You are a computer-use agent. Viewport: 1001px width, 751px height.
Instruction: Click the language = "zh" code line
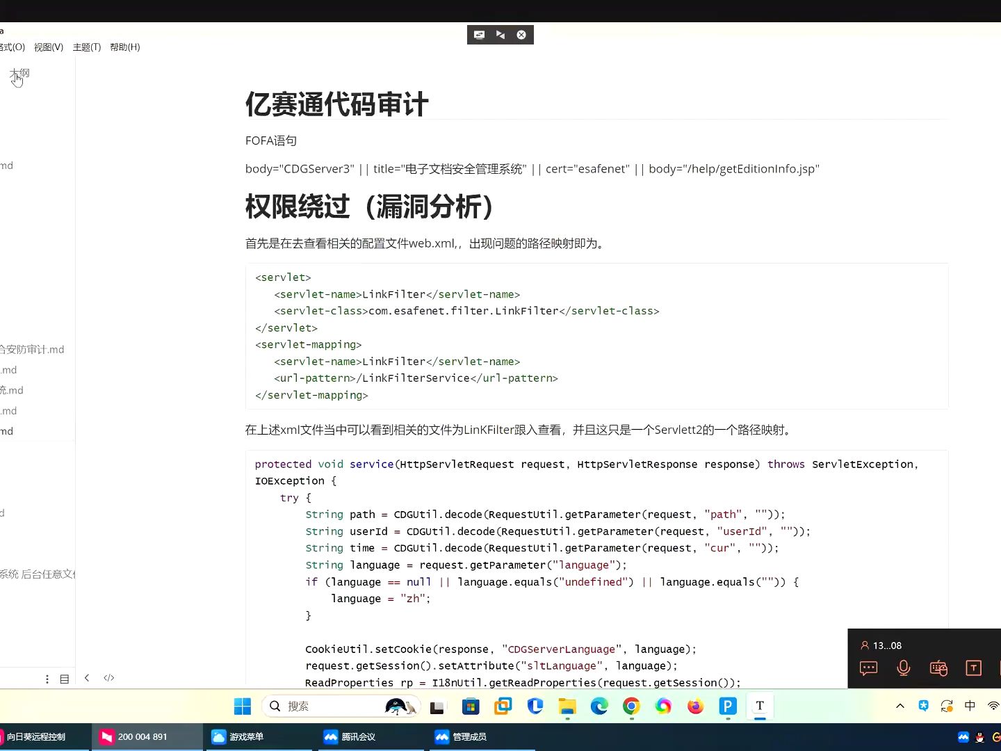pos(381,599)
